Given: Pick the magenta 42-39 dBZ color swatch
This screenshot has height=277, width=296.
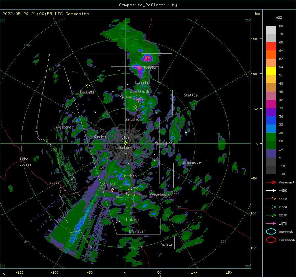Looking at the screenshot, I should 271,104.
